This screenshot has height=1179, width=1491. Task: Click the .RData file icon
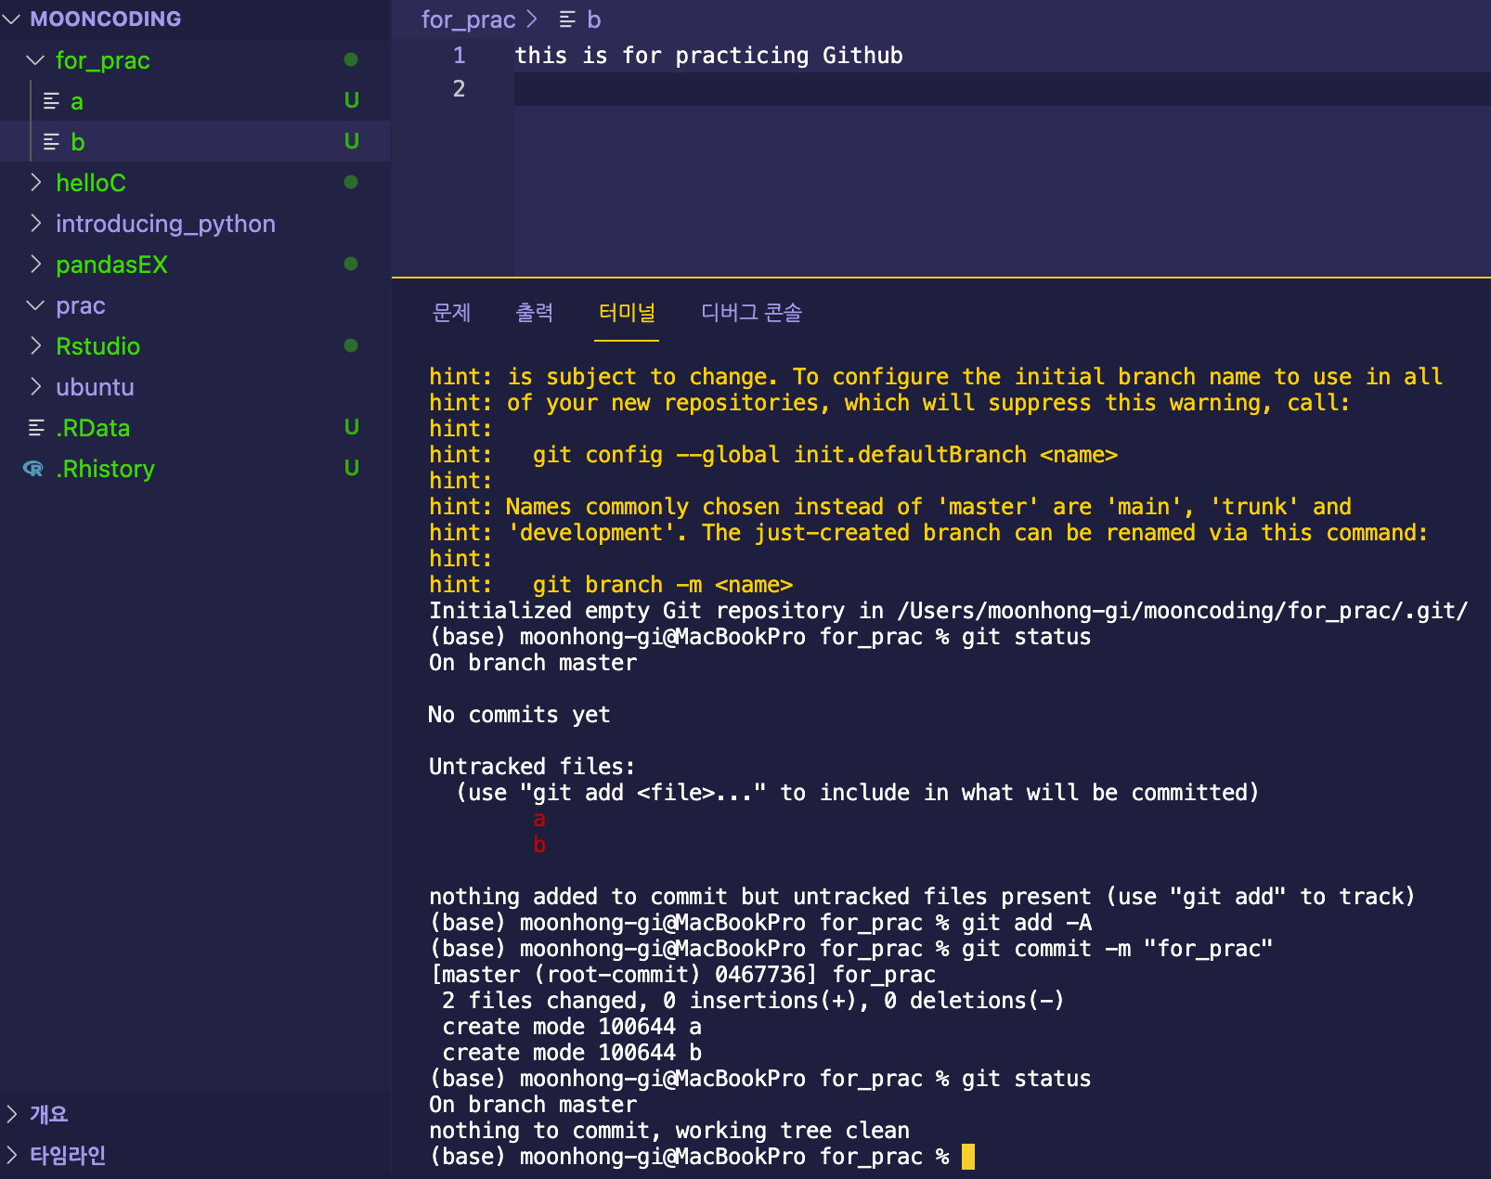(36, 428)
